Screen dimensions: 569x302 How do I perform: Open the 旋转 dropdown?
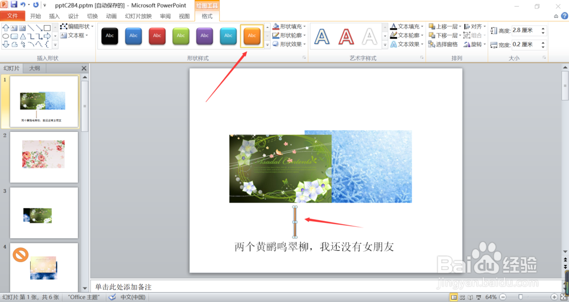pyautogui.click(x=475, y=44)
